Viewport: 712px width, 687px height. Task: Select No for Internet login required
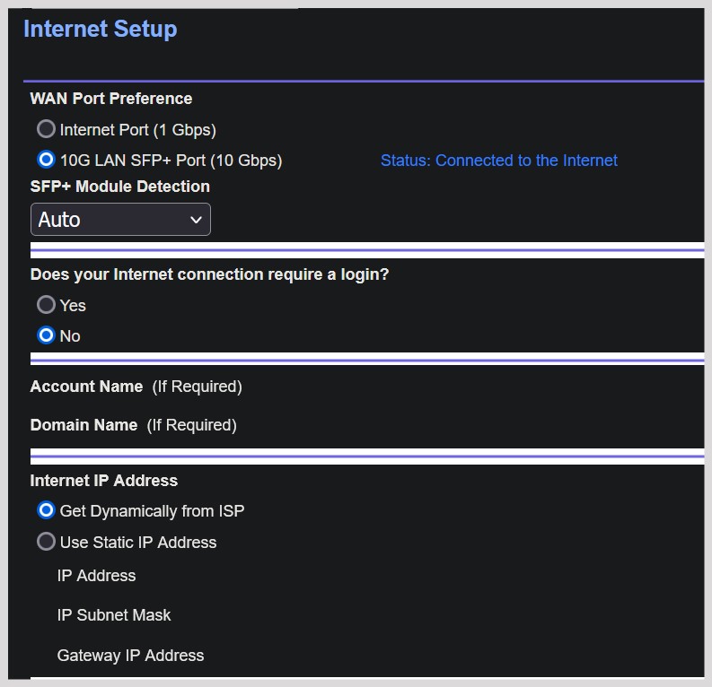[x=46, y=335]
